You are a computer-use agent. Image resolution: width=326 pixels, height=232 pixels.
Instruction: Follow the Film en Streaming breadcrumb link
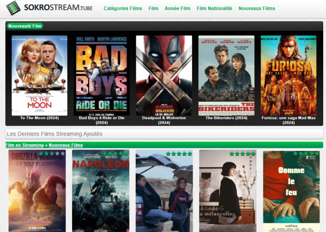click(x=24, y=145)
